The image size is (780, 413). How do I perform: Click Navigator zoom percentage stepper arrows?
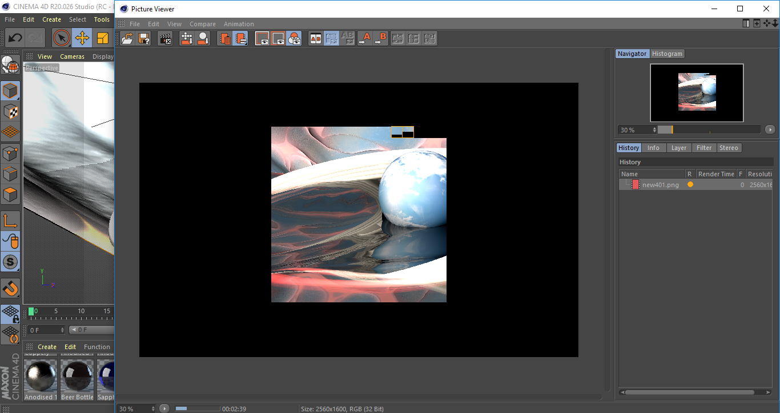pos(654,130)
